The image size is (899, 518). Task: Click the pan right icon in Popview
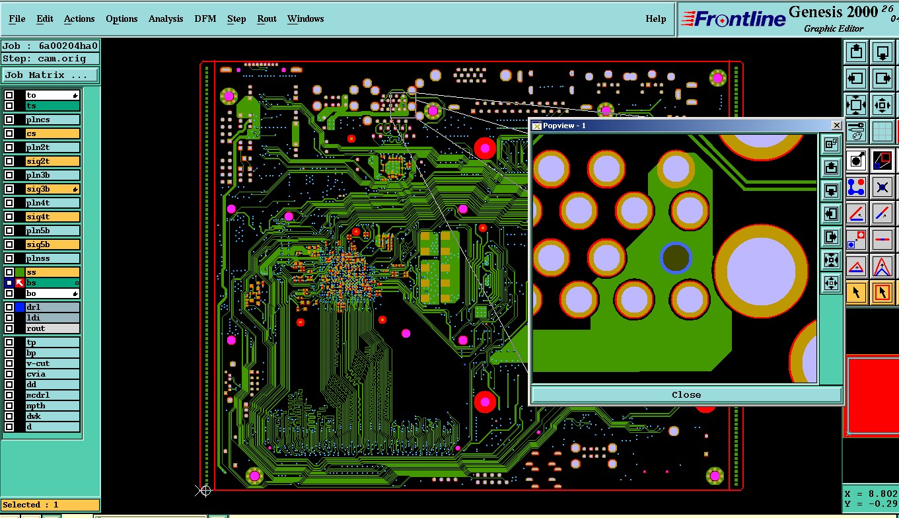point(831,237)
